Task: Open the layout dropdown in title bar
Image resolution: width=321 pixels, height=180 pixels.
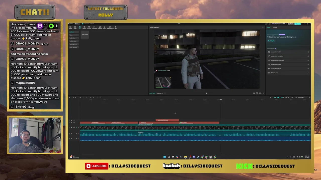Action: pyautogui.click(x=266, y=24)
